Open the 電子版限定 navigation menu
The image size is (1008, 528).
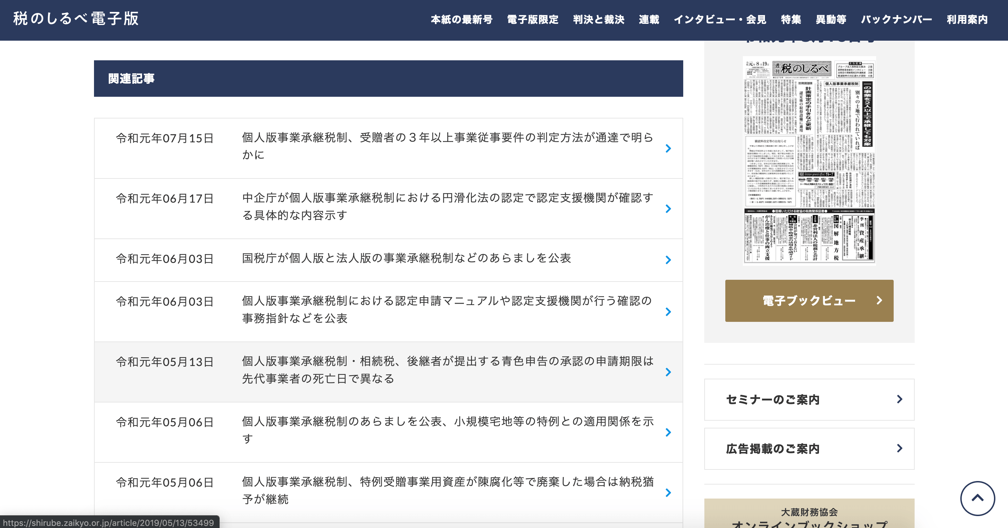coord(532,20)
